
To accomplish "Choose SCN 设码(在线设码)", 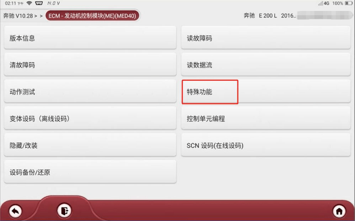I will (266, 145).
